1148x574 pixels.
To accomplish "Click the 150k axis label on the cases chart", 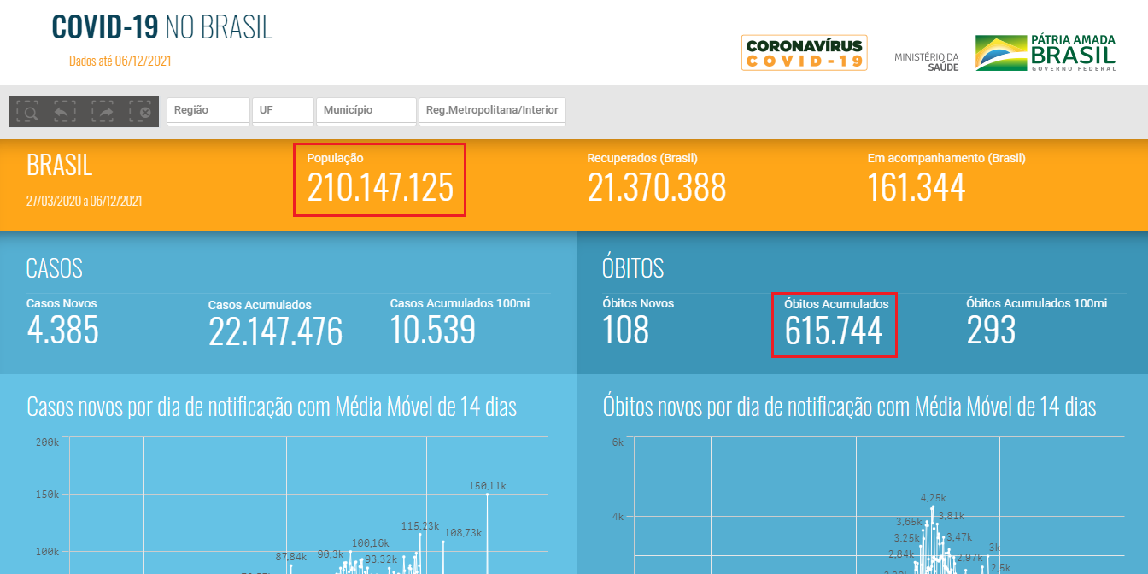I will (x=47, y=495).
